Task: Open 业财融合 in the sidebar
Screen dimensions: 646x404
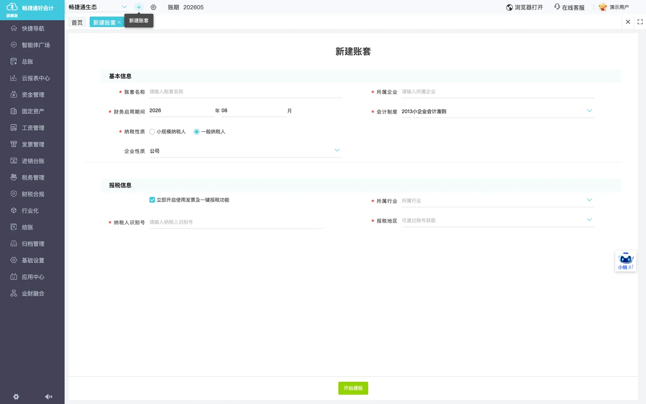Action: tap(32, 293)
